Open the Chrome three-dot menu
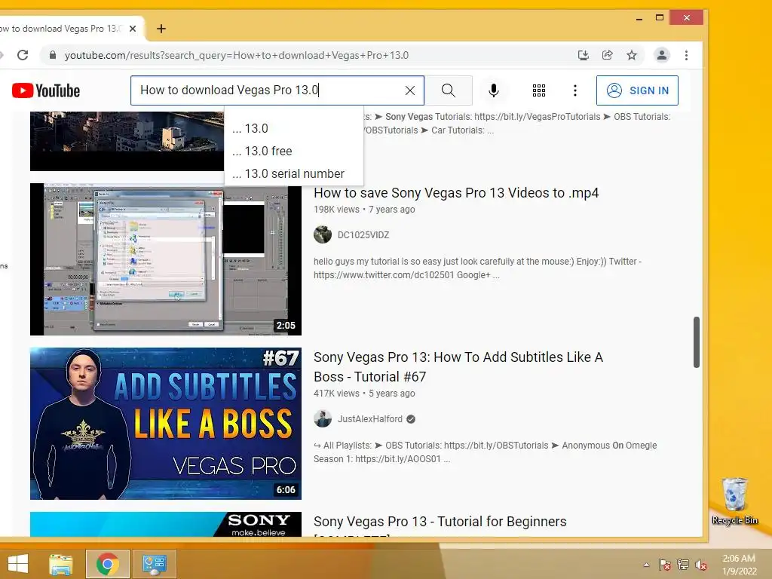 tap(686, 55)
